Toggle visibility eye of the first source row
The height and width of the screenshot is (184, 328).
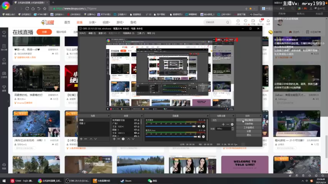135,120
